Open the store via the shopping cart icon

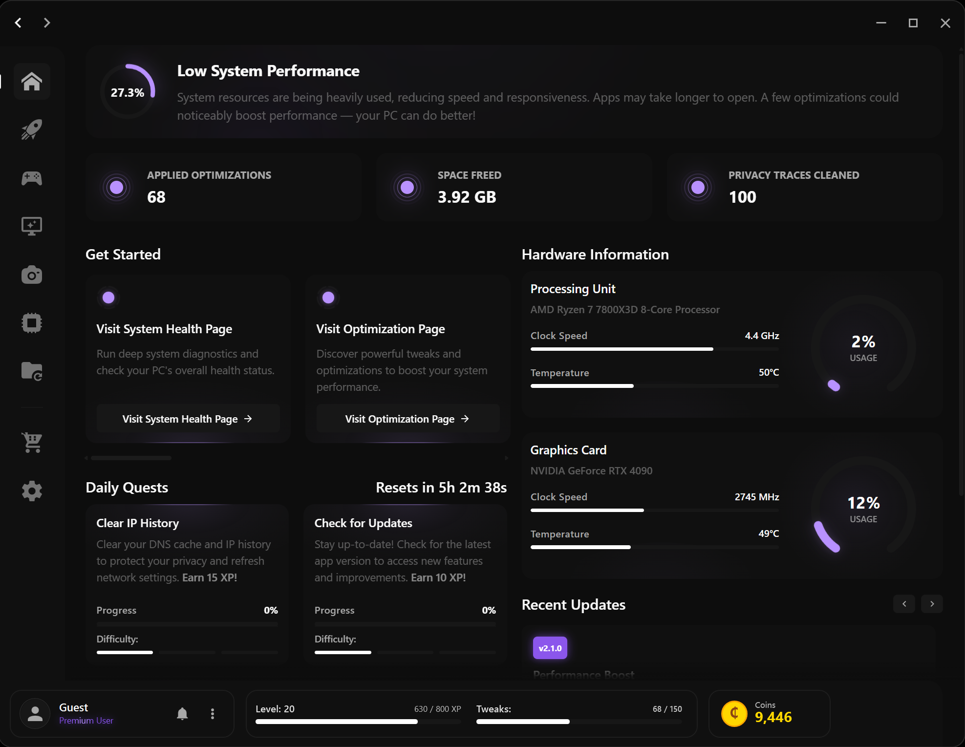coord(31,443)
